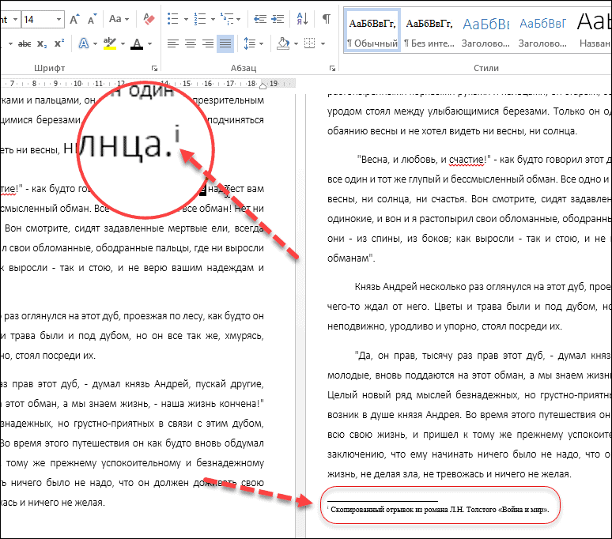Toggle justified alignment

[x=225, y=43]
